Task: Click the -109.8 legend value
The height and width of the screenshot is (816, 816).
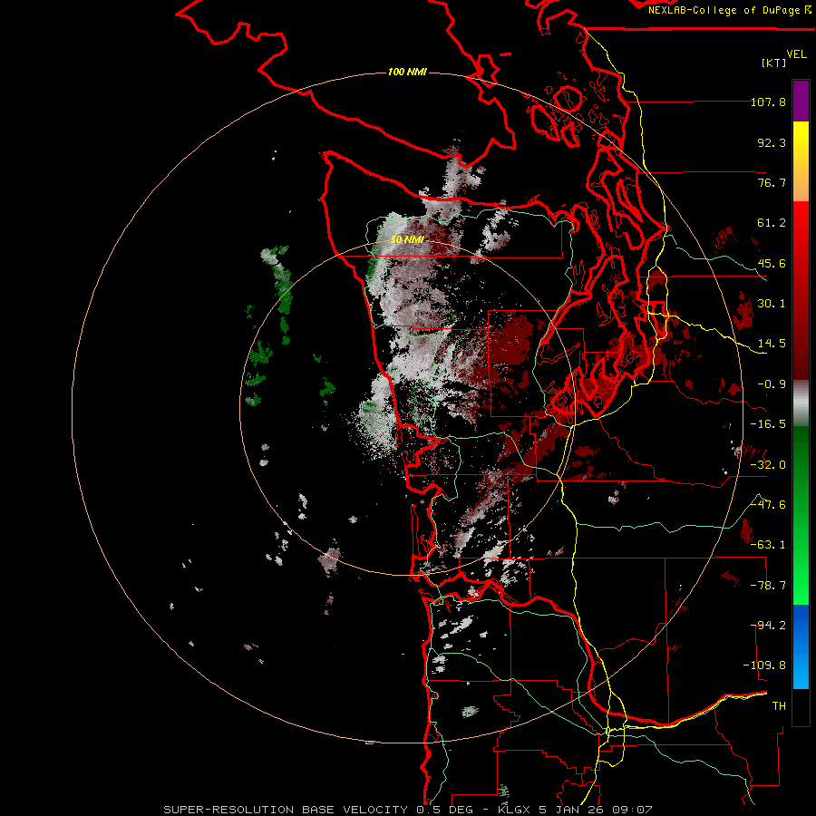Action: tap(764, 665)
